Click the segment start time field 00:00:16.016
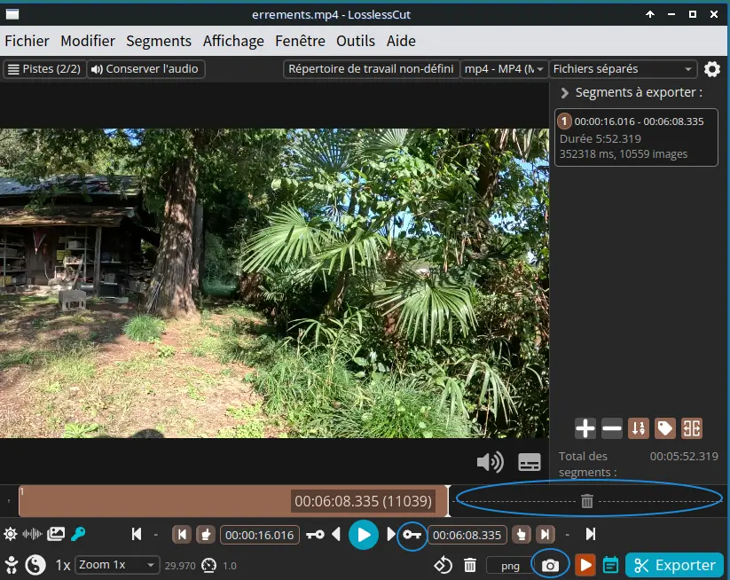Screen dimensions: 730x580 [x=259, y=535]
